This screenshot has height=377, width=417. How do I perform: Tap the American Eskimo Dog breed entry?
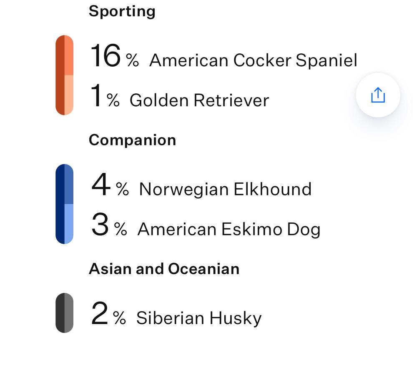pyautogui.click(x=229, y=229)
